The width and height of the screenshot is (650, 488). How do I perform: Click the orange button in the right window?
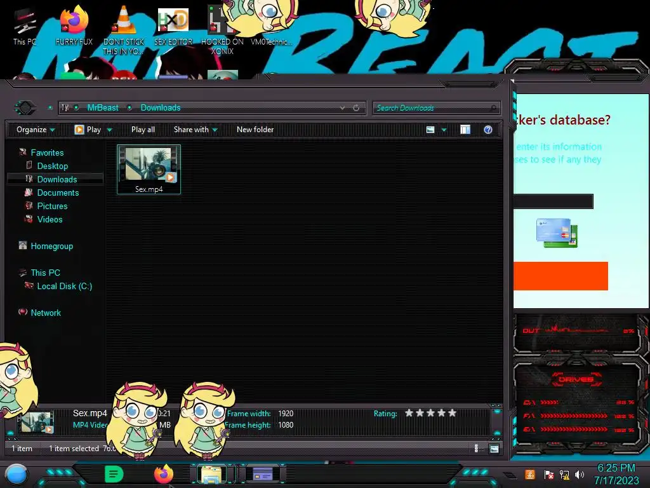561,276
